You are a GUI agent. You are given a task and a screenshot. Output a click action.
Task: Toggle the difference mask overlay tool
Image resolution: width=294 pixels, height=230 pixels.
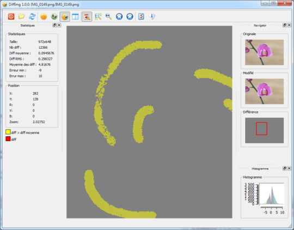pos(87,17)
